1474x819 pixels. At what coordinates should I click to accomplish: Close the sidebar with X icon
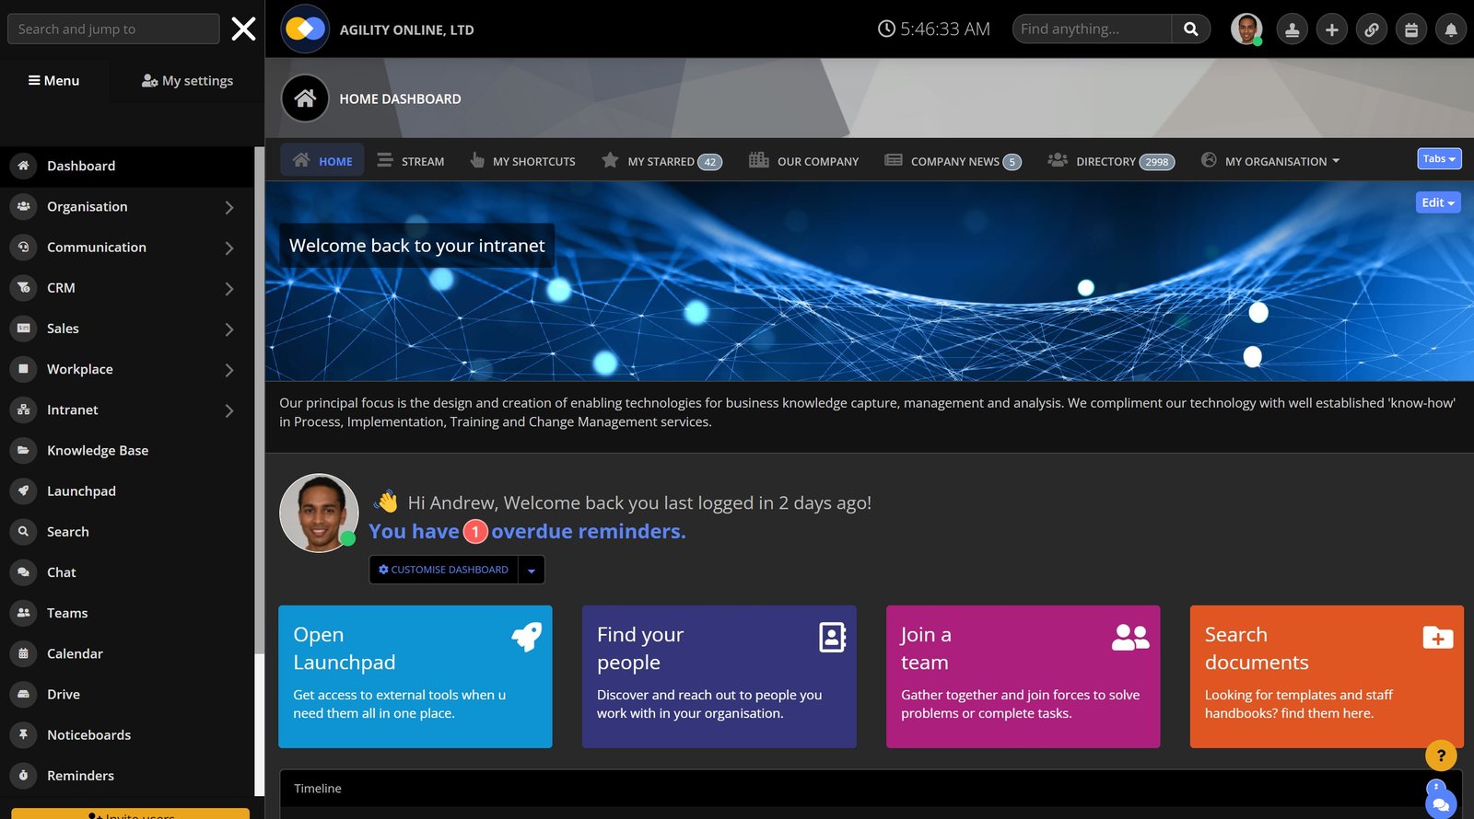tap(243, 29)
